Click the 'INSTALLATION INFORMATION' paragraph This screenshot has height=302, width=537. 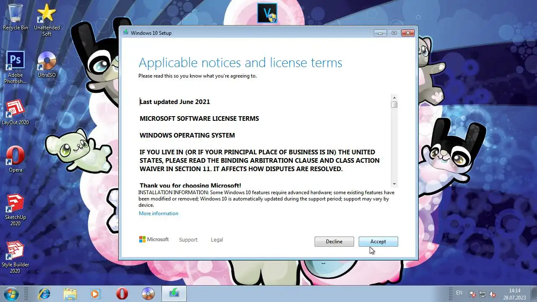pyautogui.click(x=266, y=199)
